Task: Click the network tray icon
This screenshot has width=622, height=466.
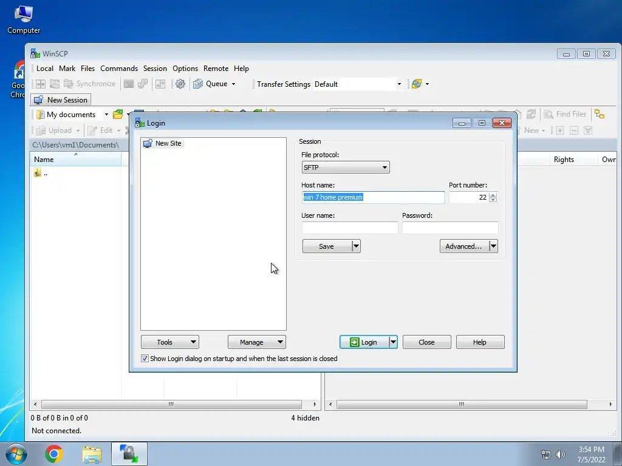Action: pos(546,454)
